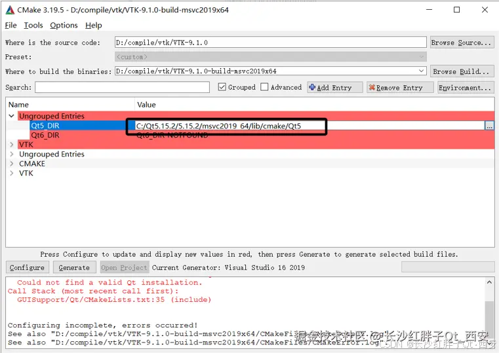The image size is (499, 353).
Task: Select the Qt6_DIR entry
Action: [x=45, y=136]
